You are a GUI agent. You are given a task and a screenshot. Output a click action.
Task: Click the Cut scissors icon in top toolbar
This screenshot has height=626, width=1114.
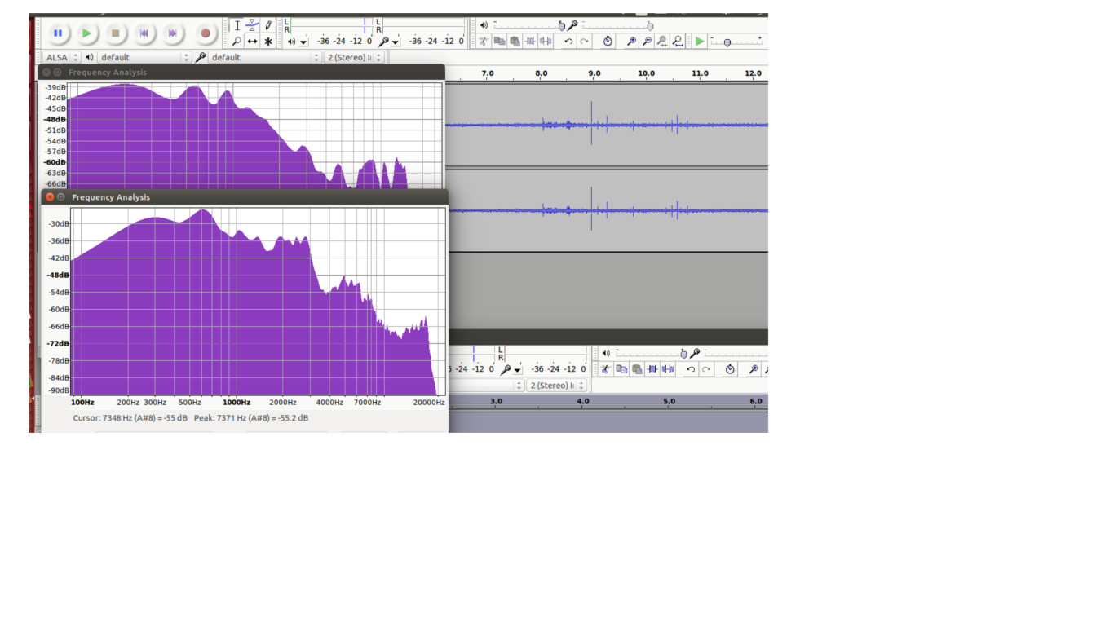[484, 41]
